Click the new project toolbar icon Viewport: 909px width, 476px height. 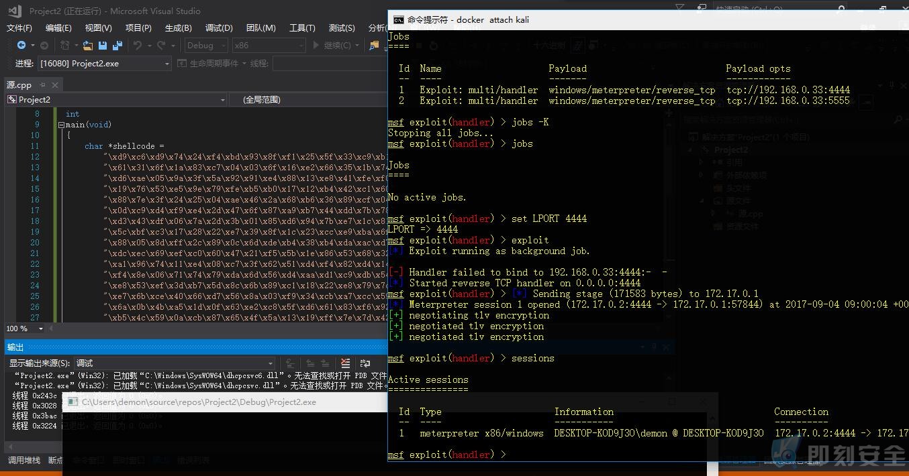tap(65, 45)
